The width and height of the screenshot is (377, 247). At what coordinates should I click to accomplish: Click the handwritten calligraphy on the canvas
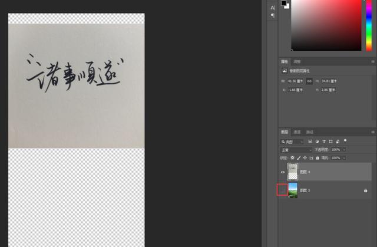coord(75,73)
